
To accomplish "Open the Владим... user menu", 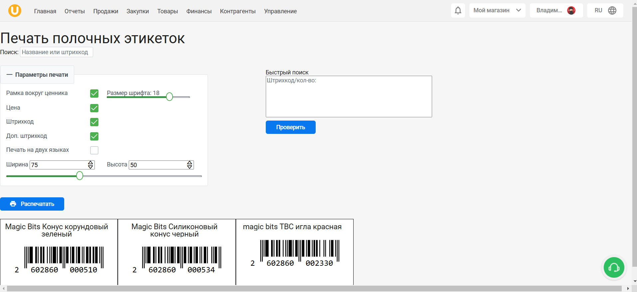I will click(556, 11).
